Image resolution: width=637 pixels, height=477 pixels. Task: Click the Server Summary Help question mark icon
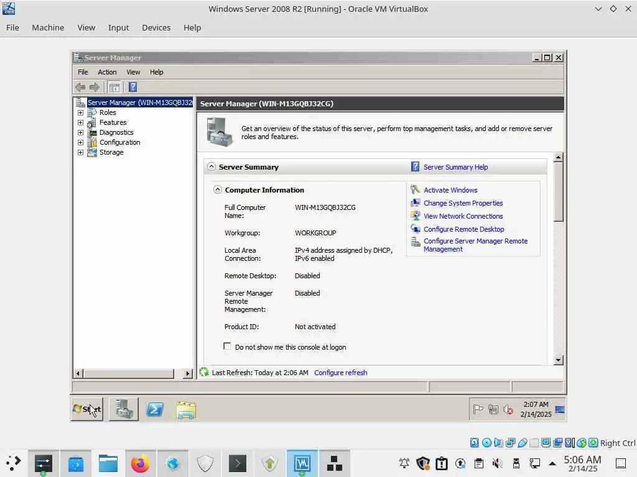click(x=415, y=166)
